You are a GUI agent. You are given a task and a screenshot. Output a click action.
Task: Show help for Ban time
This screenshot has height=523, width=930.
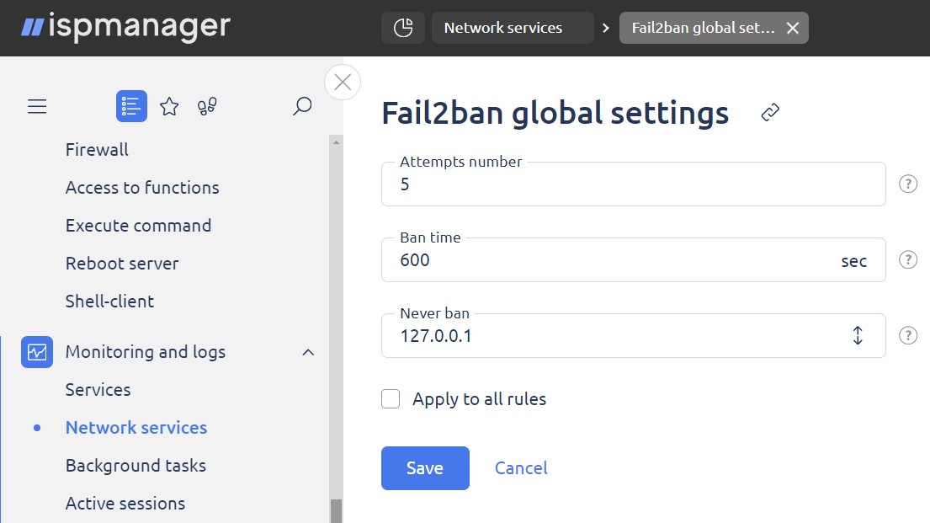click(x=908, y=260)
